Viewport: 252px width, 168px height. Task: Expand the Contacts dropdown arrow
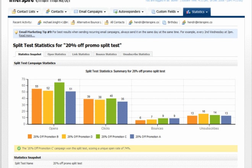66,12
